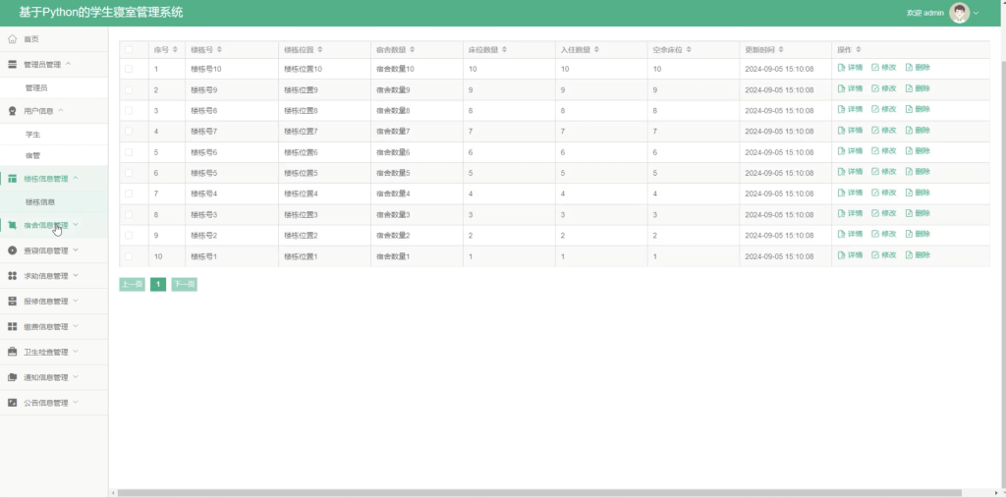Check the box for row 2
Image resolution: width=1006 pixels, height=498 pixels.
(129, 89)
